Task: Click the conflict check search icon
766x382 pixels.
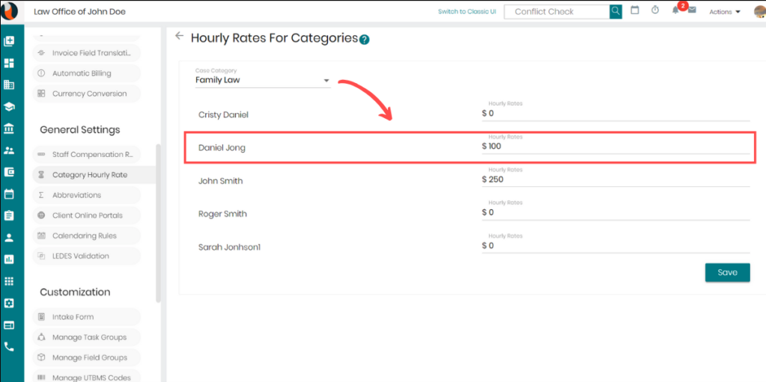Action: (615, 11)
